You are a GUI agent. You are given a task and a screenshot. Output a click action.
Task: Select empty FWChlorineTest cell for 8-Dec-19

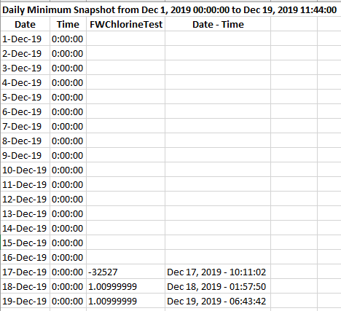126,141
